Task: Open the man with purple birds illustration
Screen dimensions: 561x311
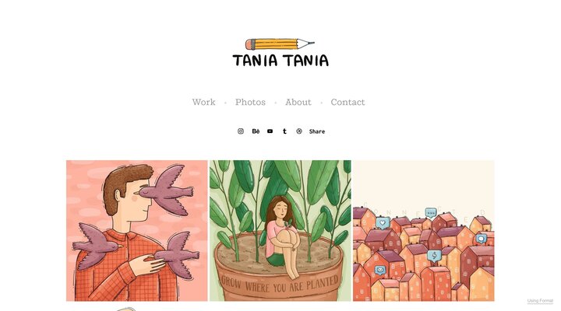Action: (136, 231)
